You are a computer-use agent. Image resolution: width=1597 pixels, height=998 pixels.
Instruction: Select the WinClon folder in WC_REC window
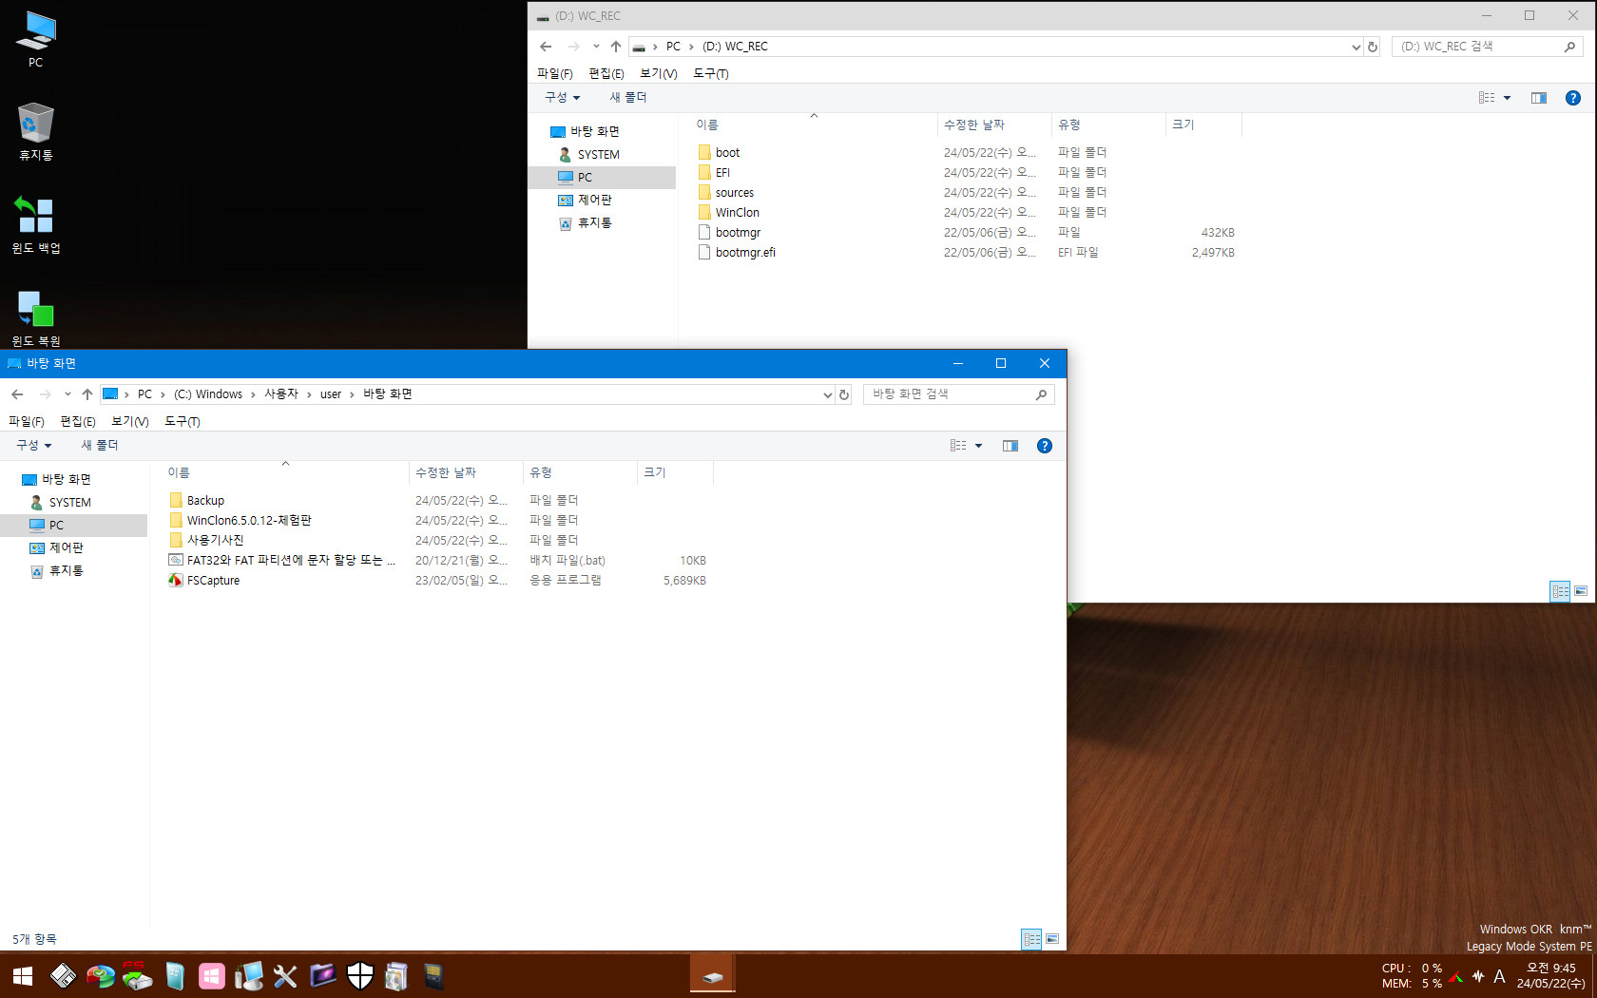point(738,213)
